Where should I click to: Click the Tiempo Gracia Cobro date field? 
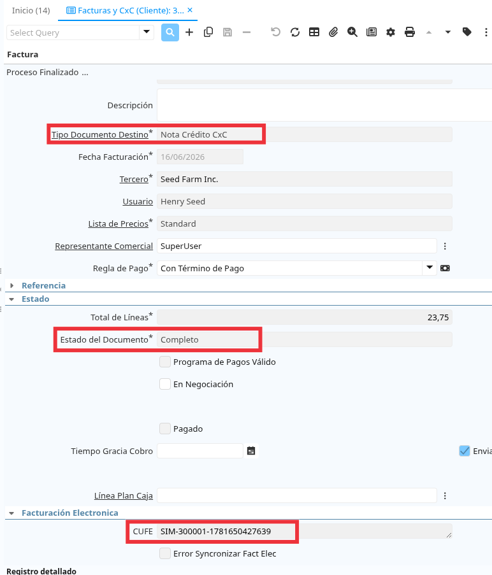point(200,451)
